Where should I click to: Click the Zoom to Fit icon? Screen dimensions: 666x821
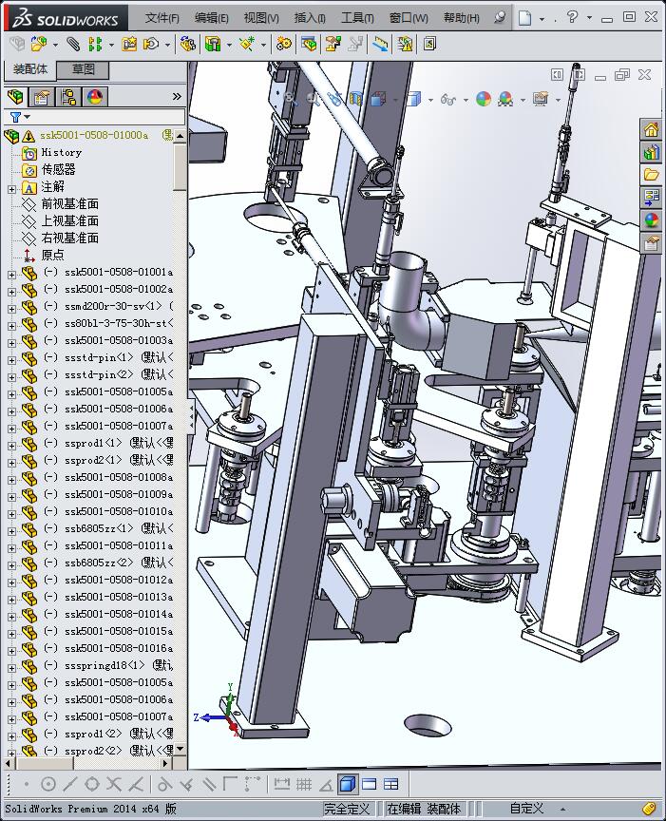tap(290, 98)
